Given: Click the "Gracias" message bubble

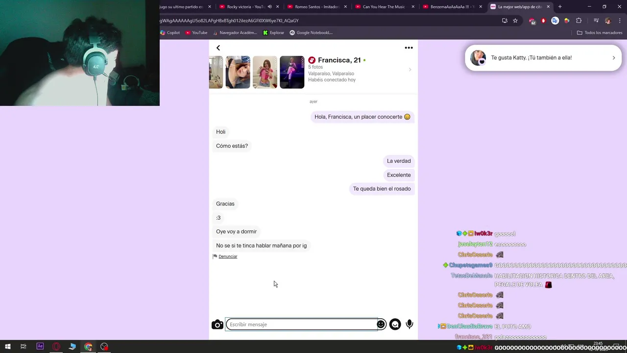Looking at the screenshot, I should (x=225, y=203).
